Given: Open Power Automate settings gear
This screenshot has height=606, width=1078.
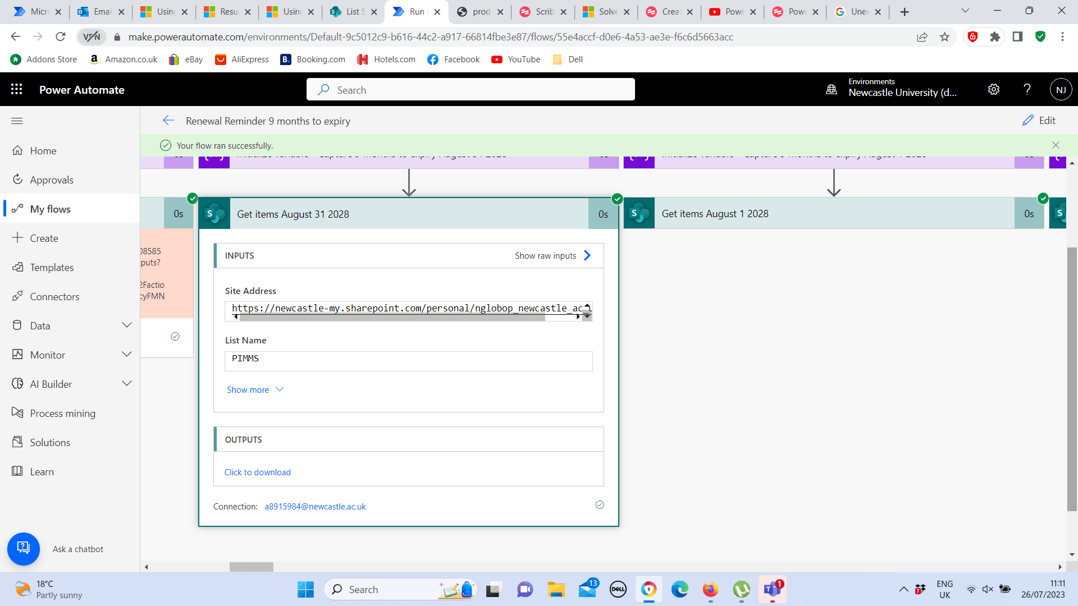Looking at the screenshot, I should coord(994,89).
